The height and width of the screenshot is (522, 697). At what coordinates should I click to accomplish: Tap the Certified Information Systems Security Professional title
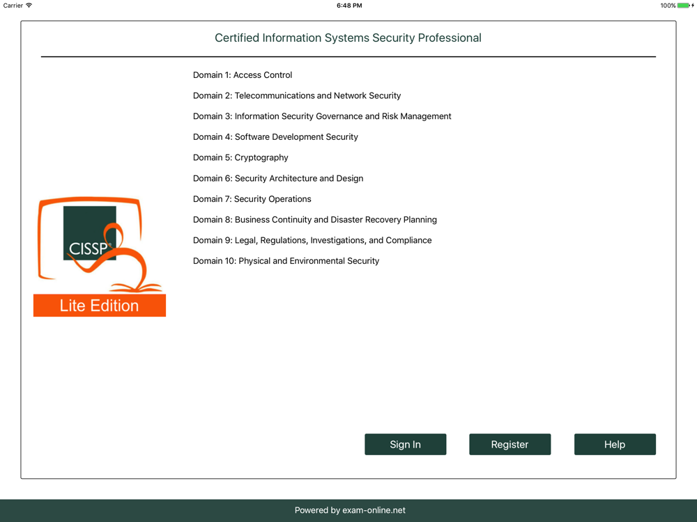click(348, 38)
